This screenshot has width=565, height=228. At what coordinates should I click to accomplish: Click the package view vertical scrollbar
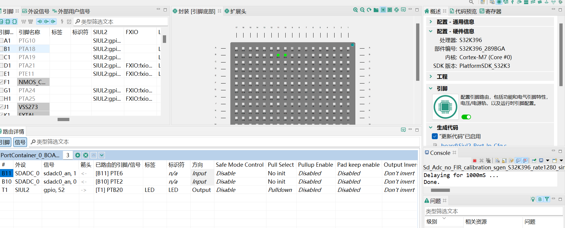[418, 52]
